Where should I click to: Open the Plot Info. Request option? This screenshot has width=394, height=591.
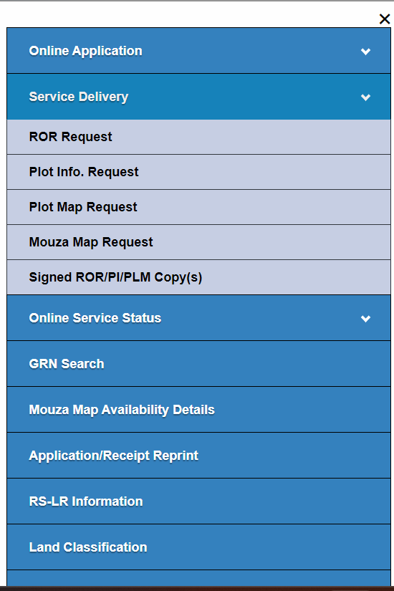(84, 172)
